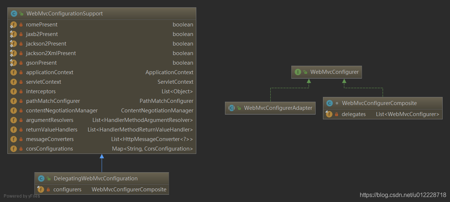Image resolution: width=450 pixels, height=202 pixels.
Task: Click the field icon beside jackson2XmlPresent
Action: (x=14, y=53)
